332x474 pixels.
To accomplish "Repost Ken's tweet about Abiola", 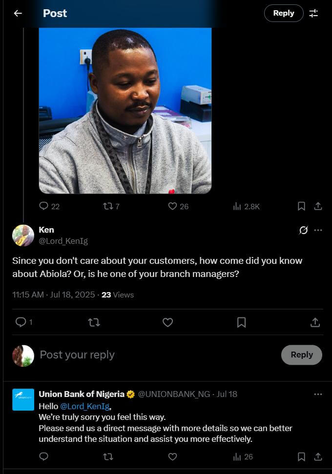I will pyautogui.click(x=94, y=322).
